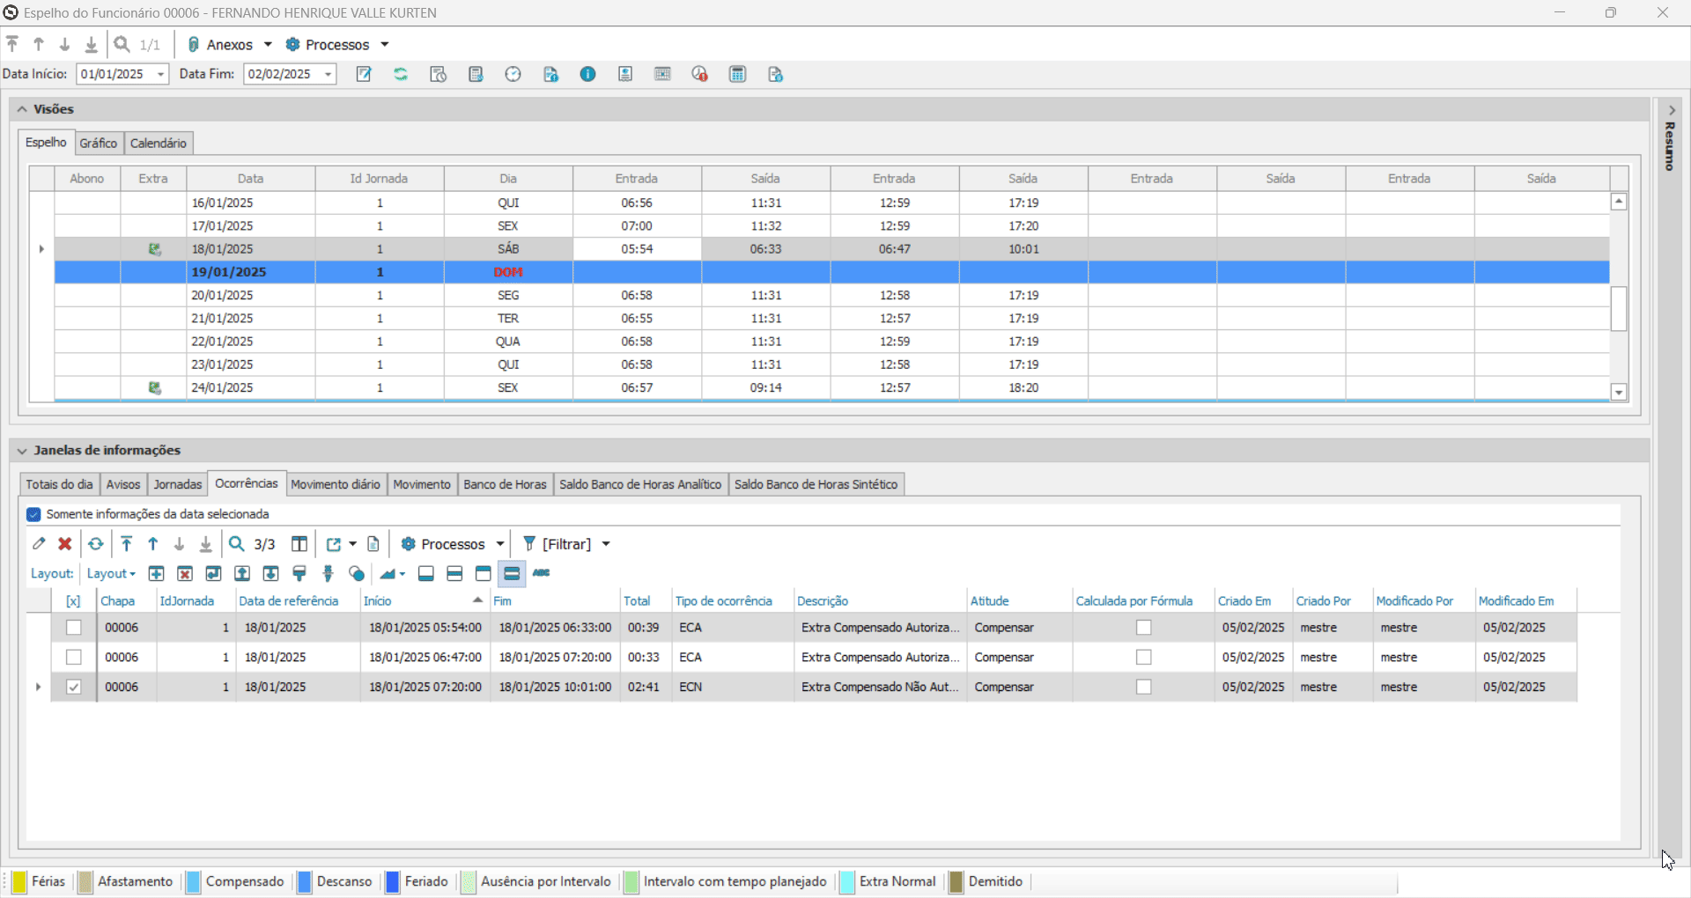Click the Espelho grid scroll down arrow
1691x898 pixels.
coord(1619,393)
